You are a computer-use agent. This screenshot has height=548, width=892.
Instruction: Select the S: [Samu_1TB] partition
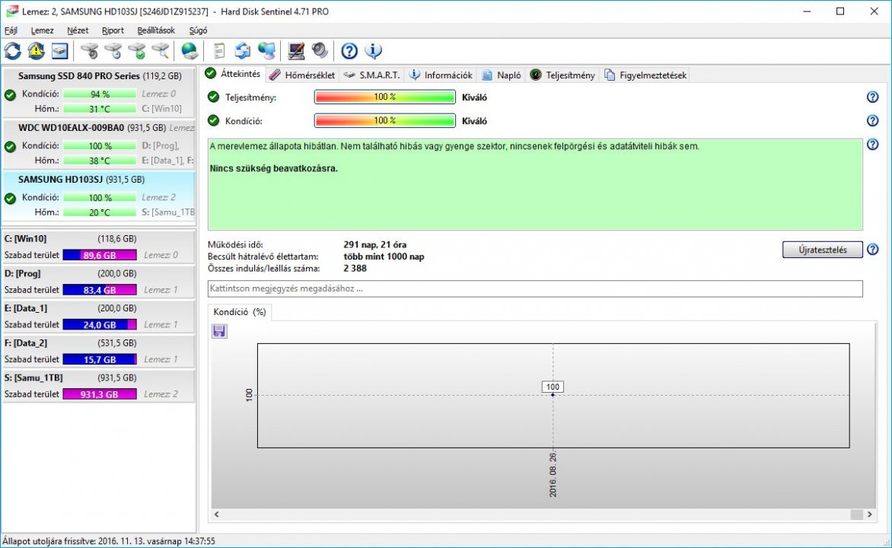pyautogui.click(x=99, y=385)
